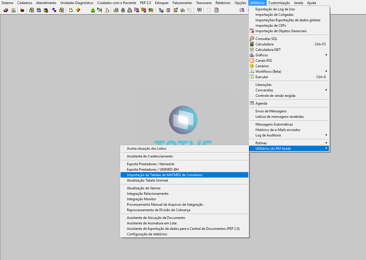Open Cuidados com o Paciente menu
The width and height of the screenshot is (366, 260).
click(117, 3)
